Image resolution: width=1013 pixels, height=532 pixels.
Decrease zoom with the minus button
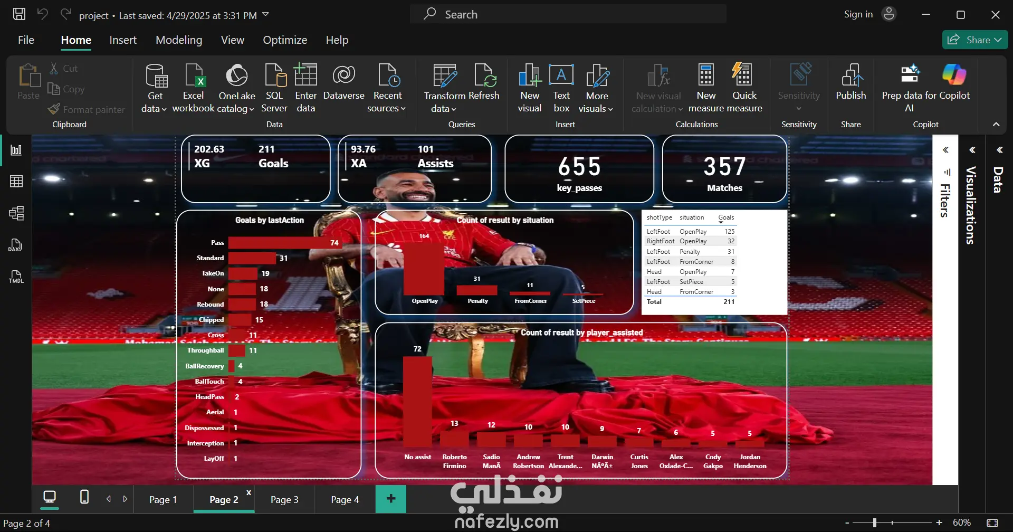pyautogui.click(x=847, y=522)
